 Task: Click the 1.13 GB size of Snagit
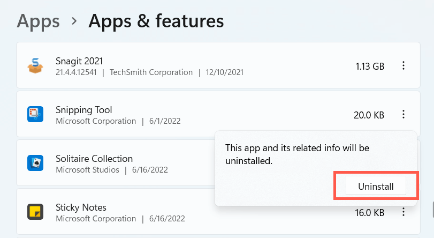[x=370, y=66]
